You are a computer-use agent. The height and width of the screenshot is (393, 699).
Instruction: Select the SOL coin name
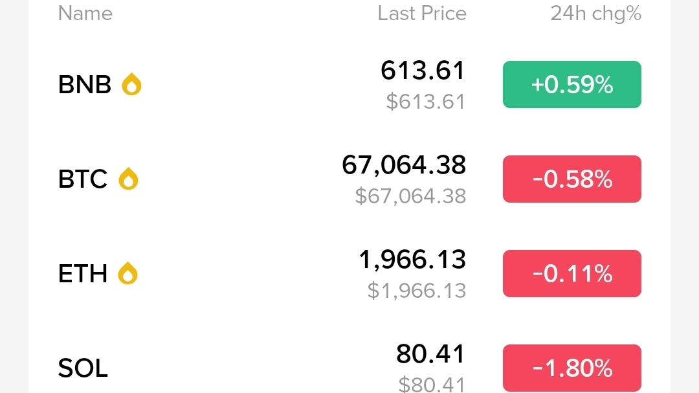coord(83,368)
